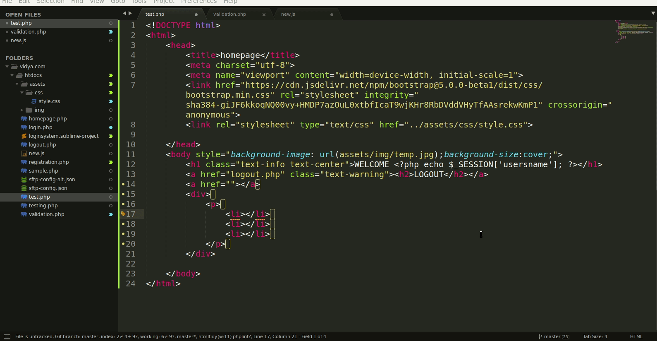Click the PHP icon beside sample.php
The image size is (657, 341).
(x=24, y=171)
